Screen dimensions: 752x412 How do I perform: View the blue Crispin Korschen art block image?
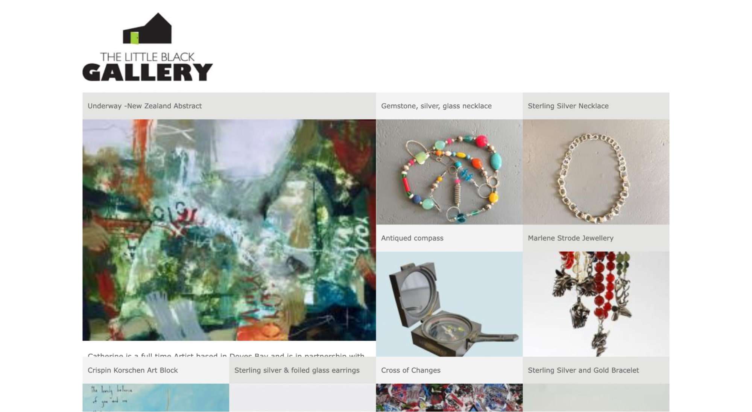click(156, 398)
